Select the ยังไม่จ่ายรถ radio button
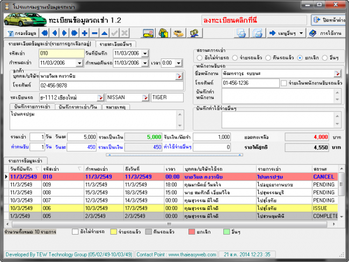The width and height of the screenshot is (349, 262). coord(200,57)
